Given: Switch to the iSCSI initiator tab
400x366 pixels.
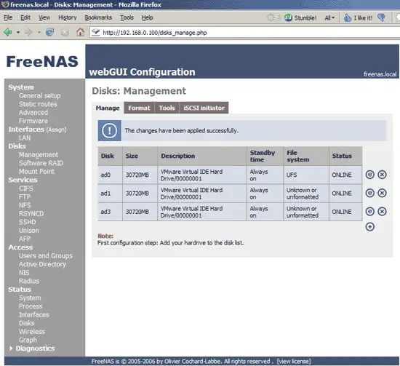Looking at the screenshot, I should 204,108.
